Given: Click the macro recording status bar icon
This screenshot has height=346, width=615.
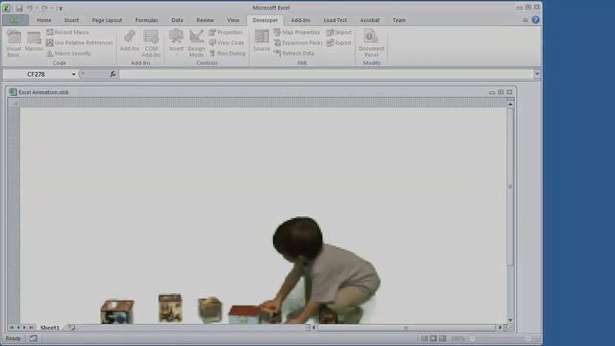Looking at the screenshot, I should point(34,338).
